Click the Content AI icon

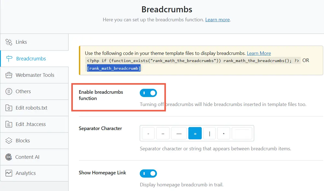pos(9,157)
